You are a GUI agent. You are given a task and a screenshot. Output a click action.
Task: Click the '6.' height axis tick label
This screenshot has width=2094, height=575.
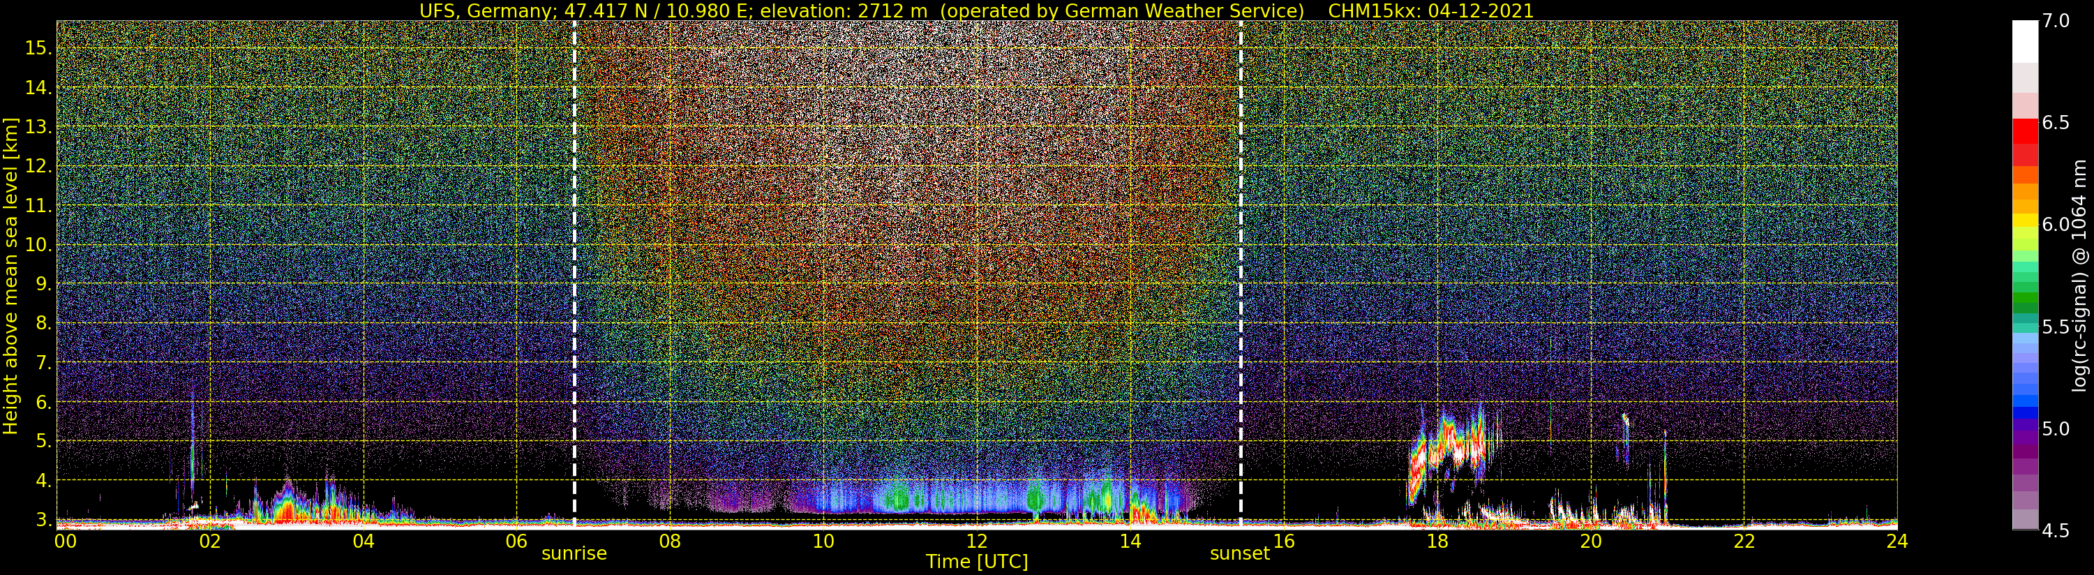click(43, 402)
